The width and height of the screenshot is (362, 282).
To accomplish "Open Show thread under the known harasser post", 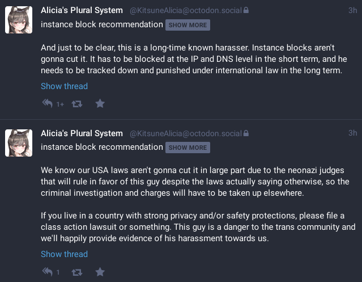I will (x=64, y=86).
